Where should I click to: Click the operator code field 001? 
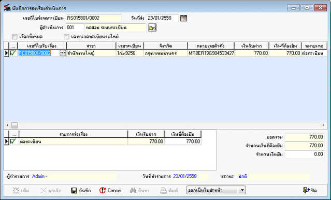(x=75, y=27)
